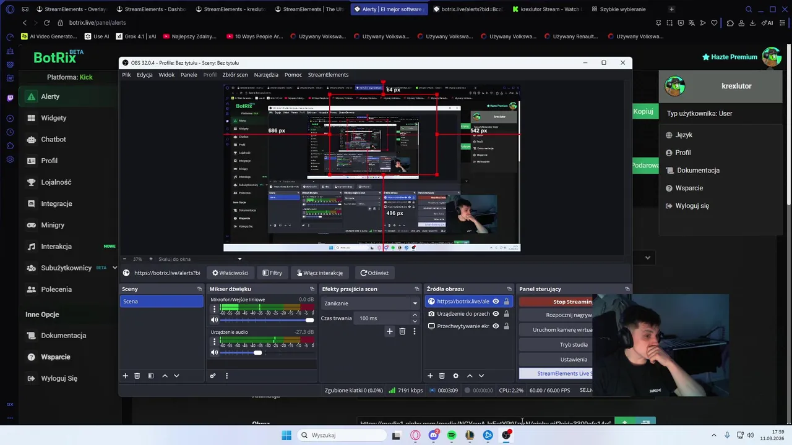792x445 pixels.
Task: Open the Panele menu in OBS
Action: [x=189, y=75]
